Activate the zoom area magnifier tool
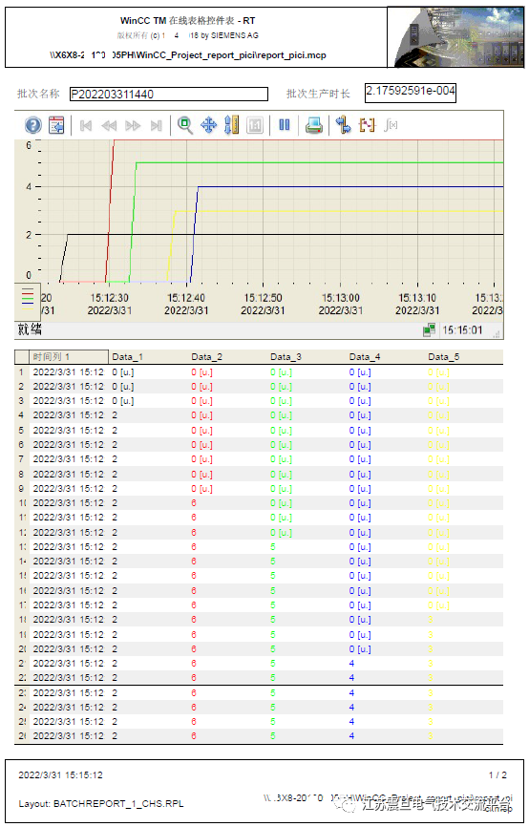The height and width of the screenshot is (827, 529). tap(184, 125)
